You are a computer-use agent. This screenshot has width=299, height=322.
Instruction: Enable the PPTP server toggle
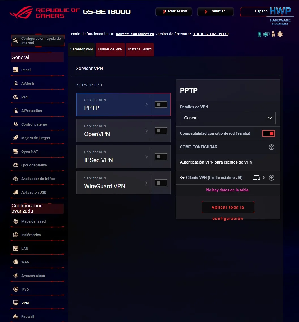pyautogui.click(x=161, y=105)
